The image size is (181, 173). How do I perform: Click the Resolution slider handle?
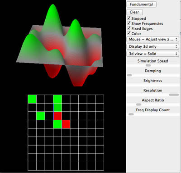click(174, 95)
